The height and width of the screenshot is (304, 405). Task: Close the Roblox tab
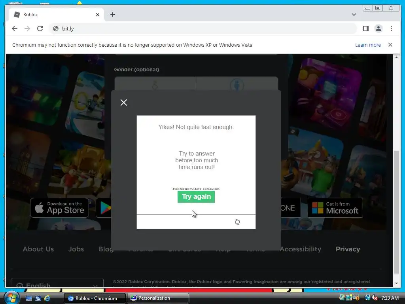tap(98, 15)
